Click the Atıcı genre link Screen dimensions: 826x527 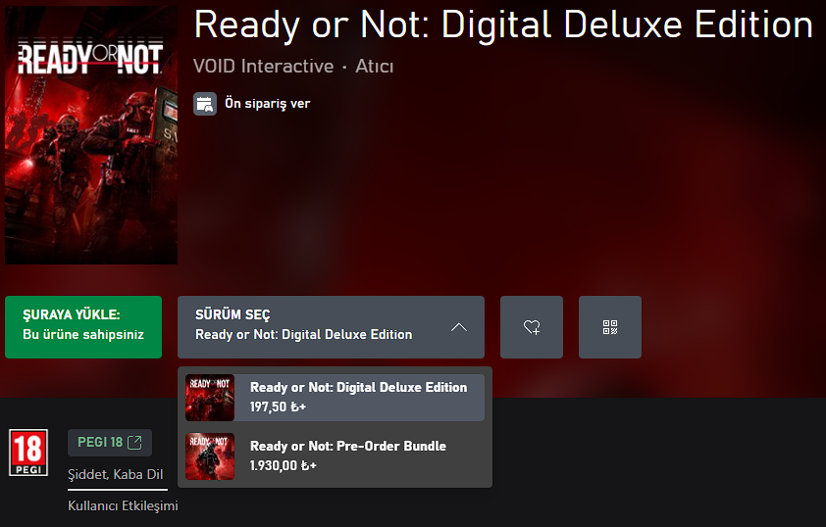tap(375, 67)
